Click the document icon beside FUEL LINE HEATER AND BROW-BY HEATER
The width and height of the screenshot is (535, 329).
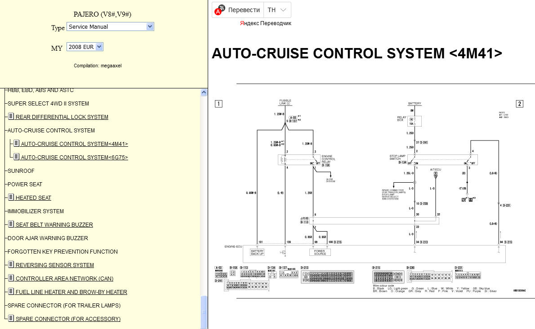pyautogui.click(x=11, y=292)
